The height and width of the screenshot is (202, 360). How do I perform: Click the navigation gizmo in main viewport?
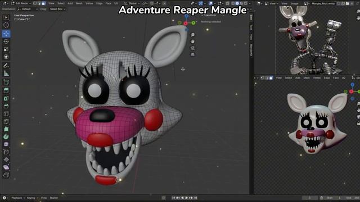[x=186, y=23]
